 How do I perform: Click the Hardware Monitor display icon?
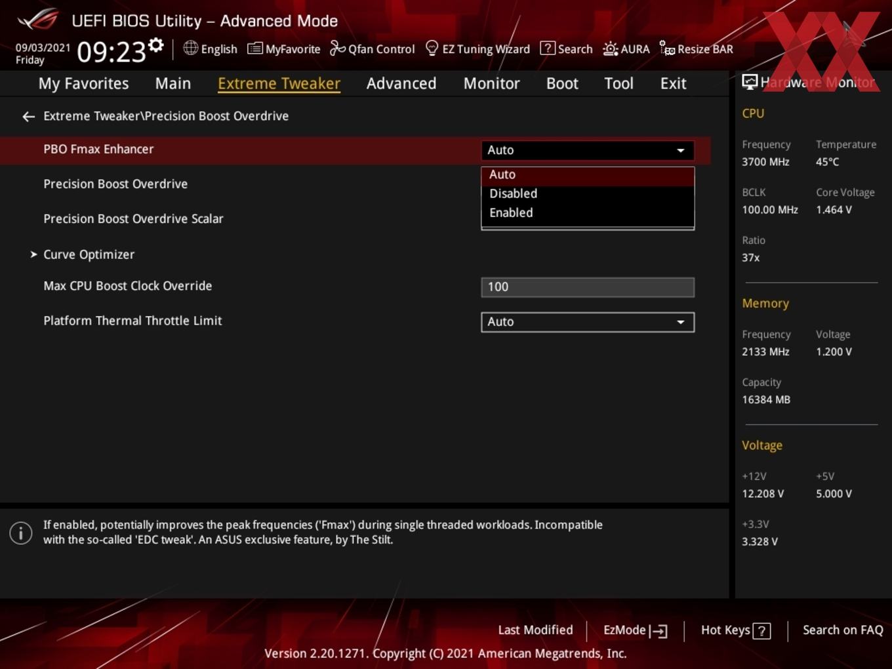click(750, 82)
